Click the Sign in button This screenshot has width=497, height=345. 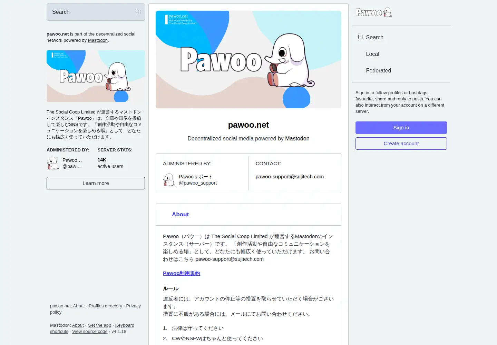[x=401, y=128]
